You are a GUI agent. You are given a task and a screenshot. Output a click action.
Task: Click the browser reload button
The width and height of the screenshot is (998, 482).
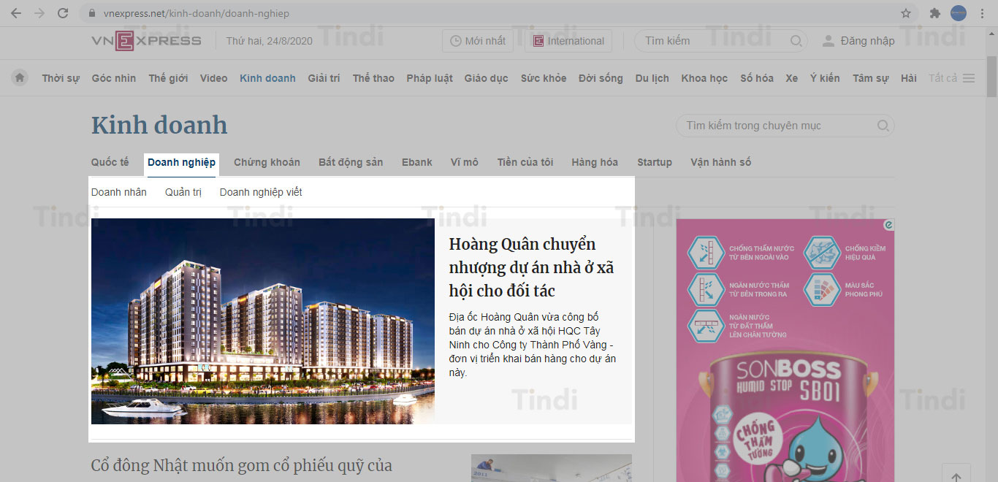(x=63, y=13)
